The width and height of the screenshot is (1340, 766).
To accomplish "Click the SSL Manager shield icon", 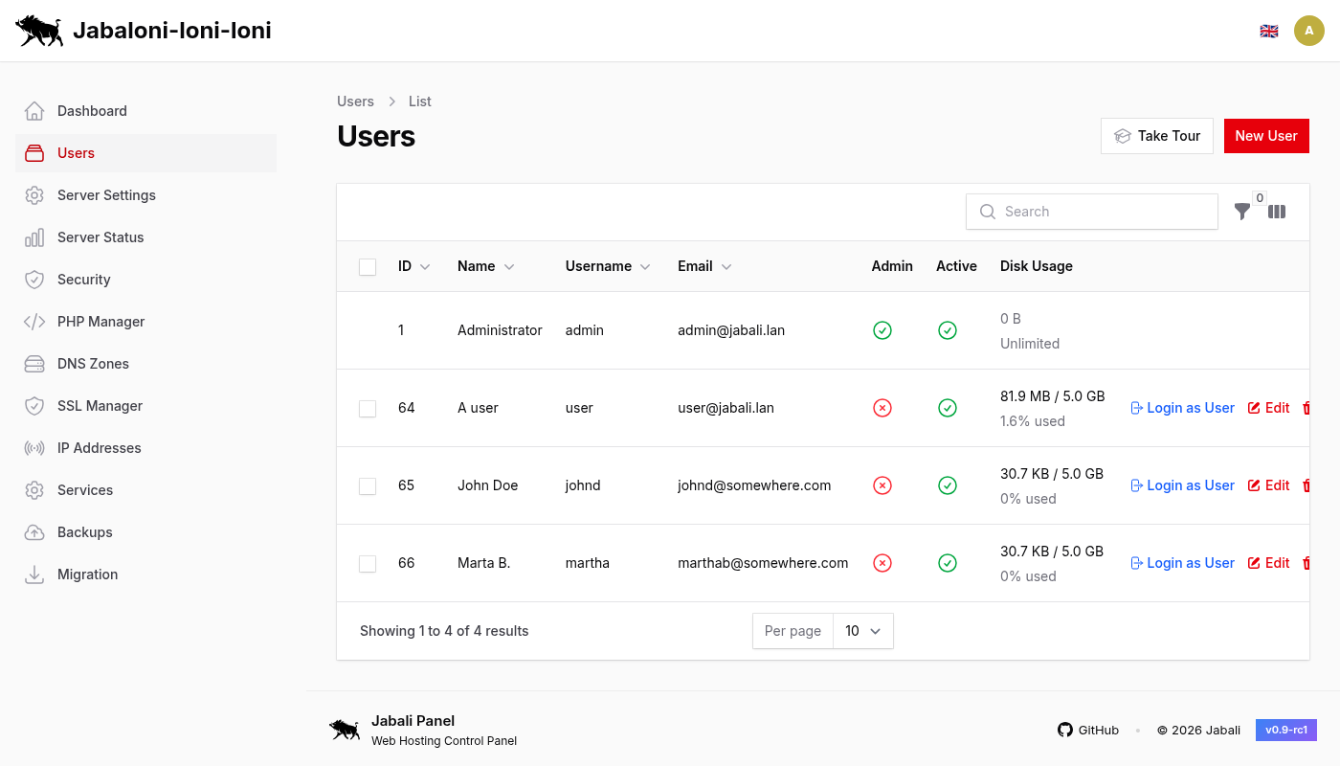I will (34, 405).
